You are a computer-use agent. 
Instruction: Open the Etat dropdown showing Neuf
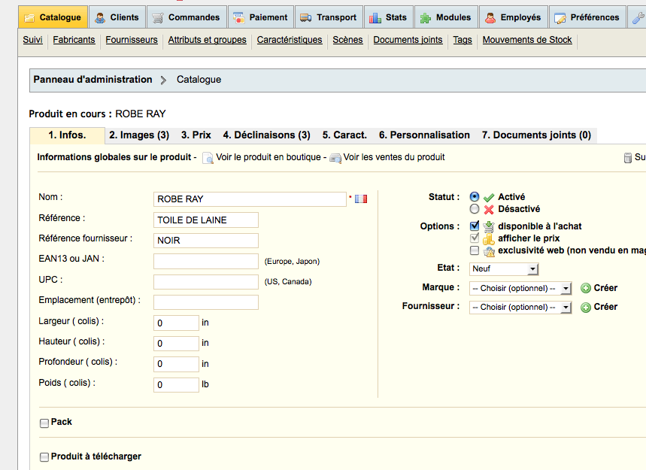pyautogui.click(x=504, y=269)
